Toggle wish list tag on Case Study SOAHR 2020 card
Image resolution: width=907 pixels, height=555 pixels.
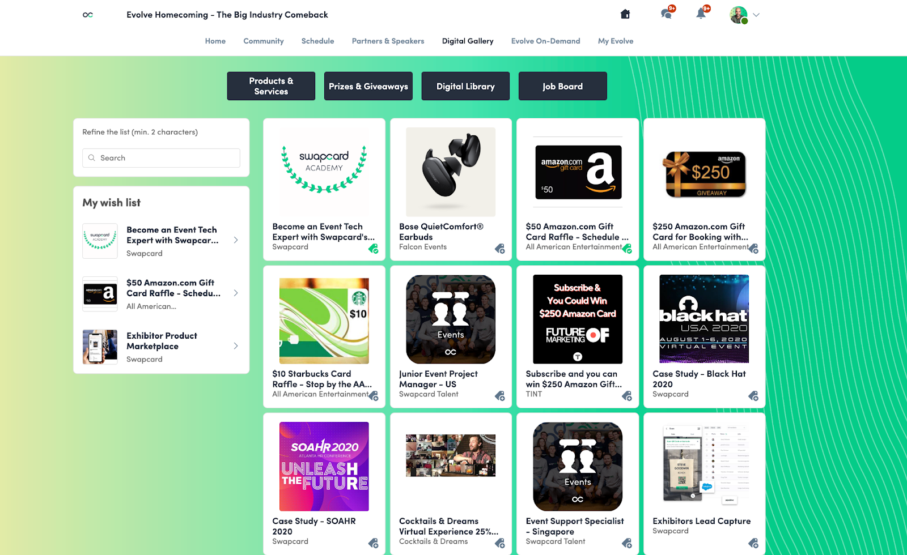pos(373,543)
